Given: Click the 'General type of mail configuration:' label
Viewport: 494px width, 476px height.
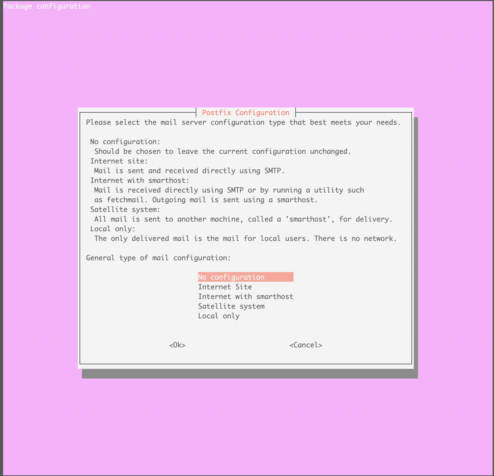Looking at the screenshot, I should (x=158, y=258).
